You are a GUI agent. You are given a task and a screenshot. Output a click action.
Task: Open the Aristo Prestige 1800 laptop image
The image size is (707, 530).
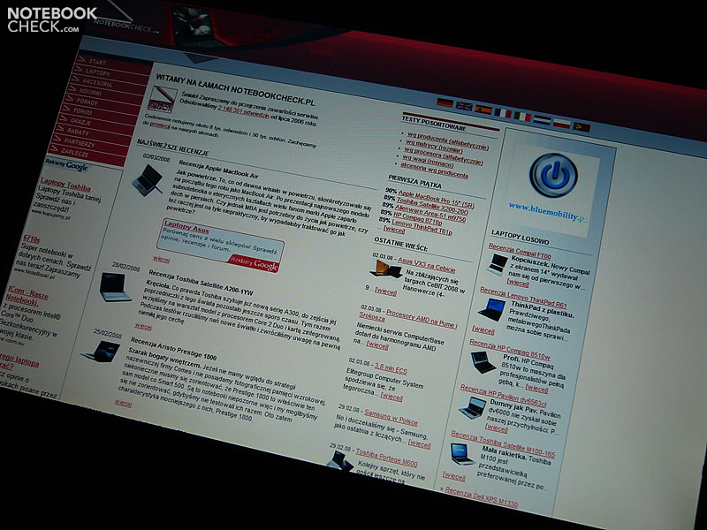coord(102,352)
